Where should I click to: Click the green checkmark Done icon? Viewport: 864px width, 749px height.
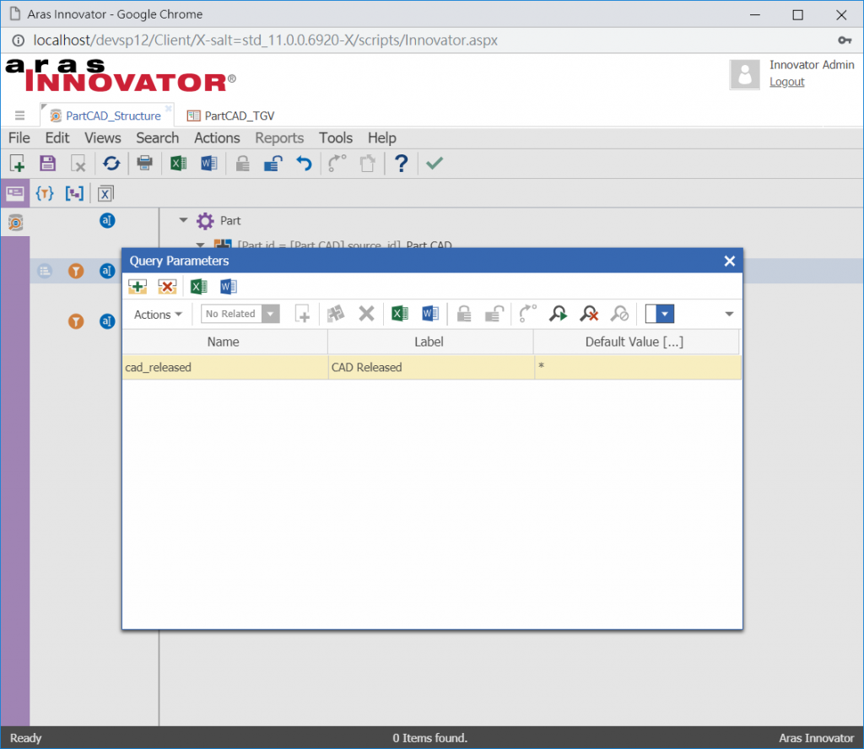[435, 163]
